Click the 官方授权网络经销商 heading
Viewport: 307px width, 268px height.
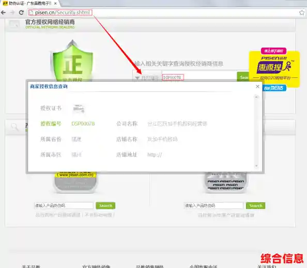click(50, 22)
